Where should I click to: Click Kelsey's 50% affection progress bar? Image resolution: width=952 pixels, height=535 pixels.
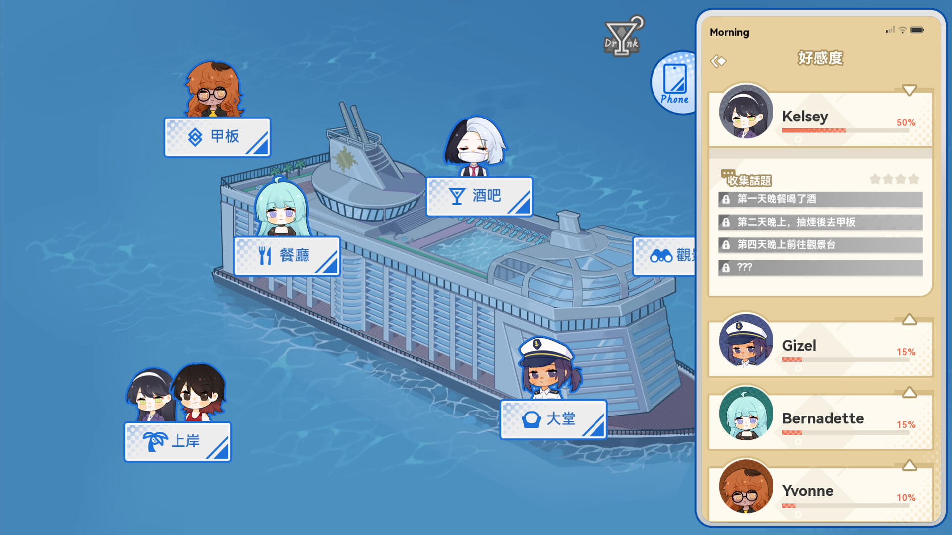[845, 130]
